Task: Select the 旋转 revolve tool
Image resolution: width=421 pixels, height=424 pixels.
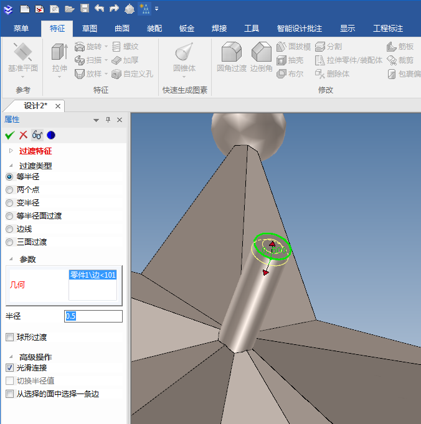Action: point(88,47)
